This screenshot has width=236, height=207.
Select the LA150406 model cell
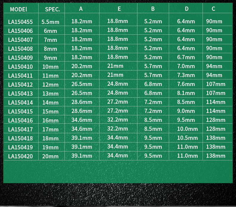pyautogui.click(x=21, y=31)
